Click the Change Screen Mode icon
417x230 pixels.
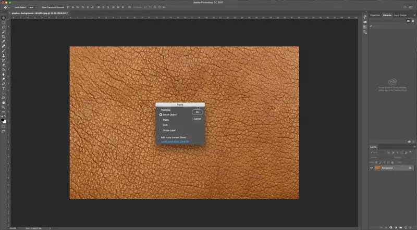pyautogui.click(x=4, y=131)
